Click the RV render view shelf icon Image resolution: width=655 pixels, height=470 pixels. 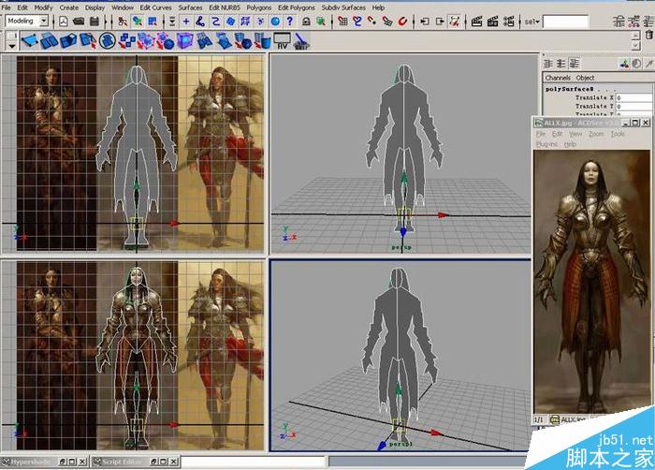(x=283, y=41)
